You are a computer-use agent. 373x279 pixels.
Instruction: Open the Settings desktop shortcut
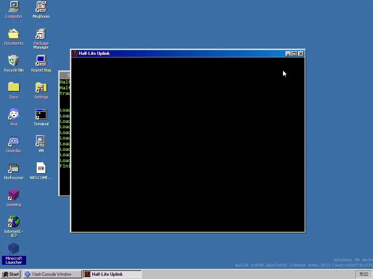(x=41, y=90)
